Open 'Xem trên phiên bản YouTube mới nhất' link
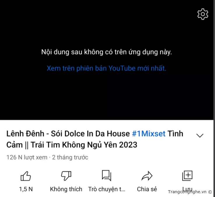The height and width of the screenshot is (197, 215). click(x=106, y=68)
